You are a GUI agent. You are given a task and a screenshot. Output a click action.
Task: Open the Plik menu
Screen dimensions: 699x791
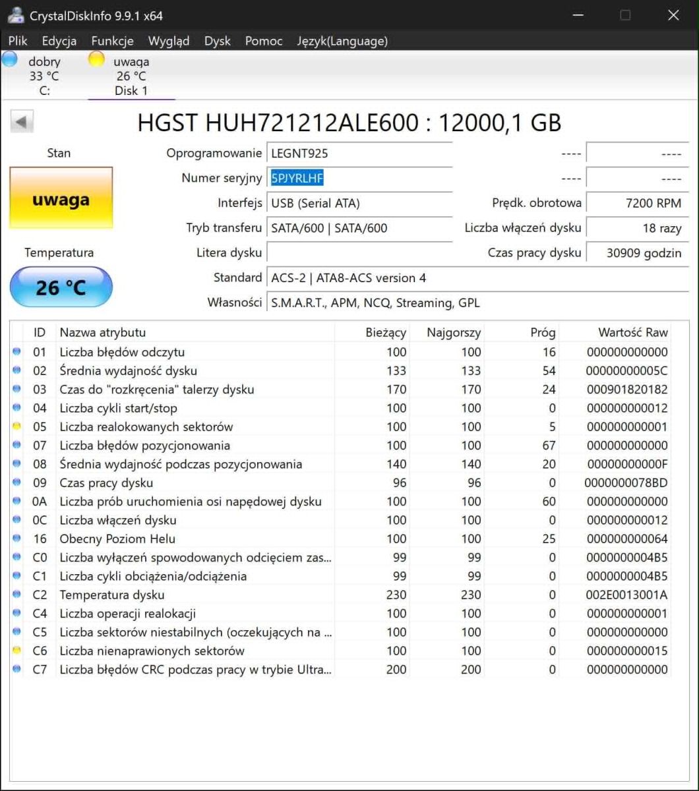(18, 41)
